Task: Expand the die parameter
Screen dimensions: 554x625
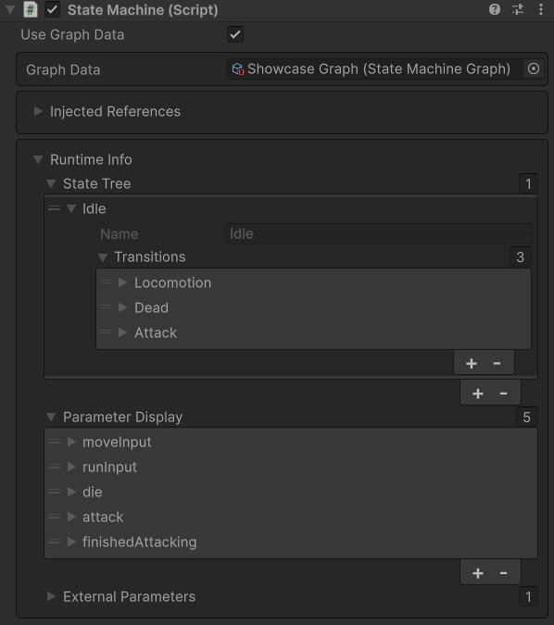Action: point(71,492)
